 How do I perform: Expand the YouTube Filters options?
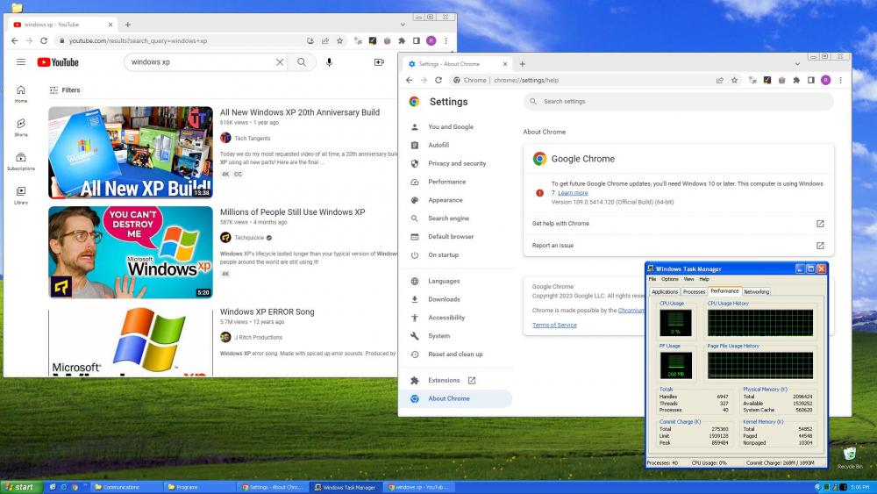coord(64,90)
